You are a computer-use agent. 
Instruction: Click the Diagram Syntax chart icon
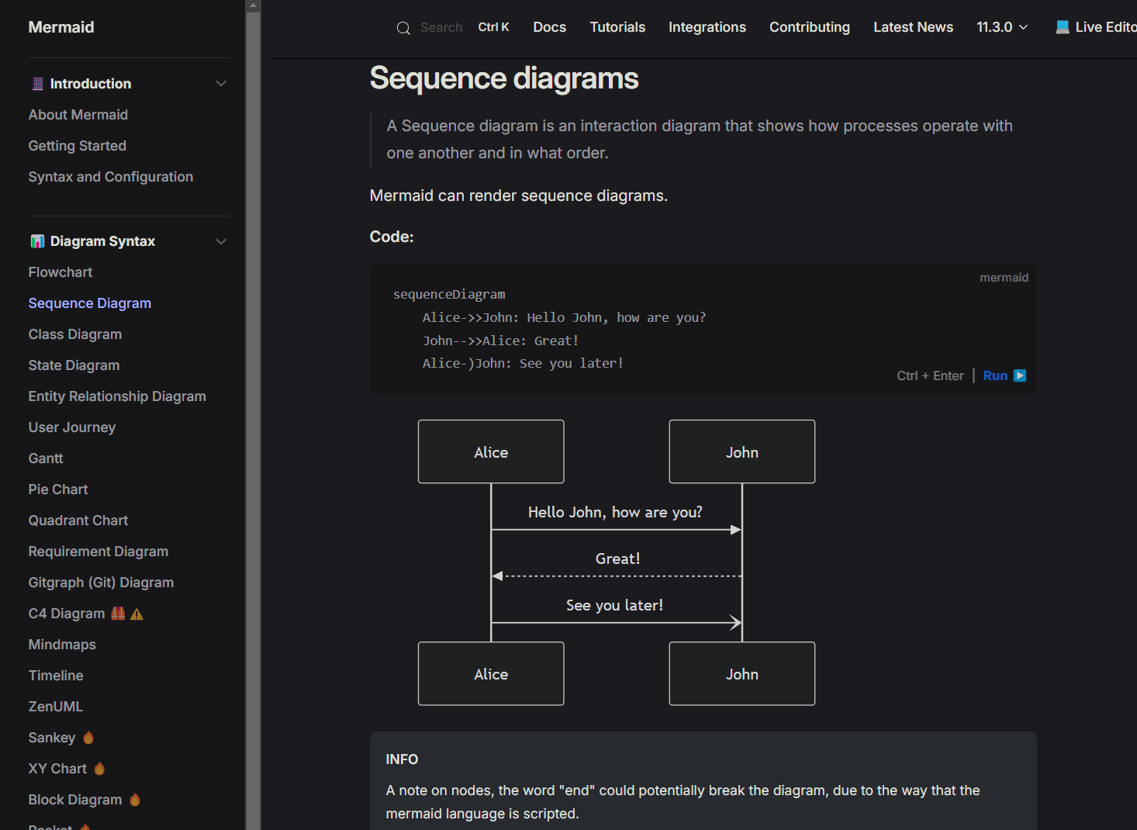pos(37,241)
